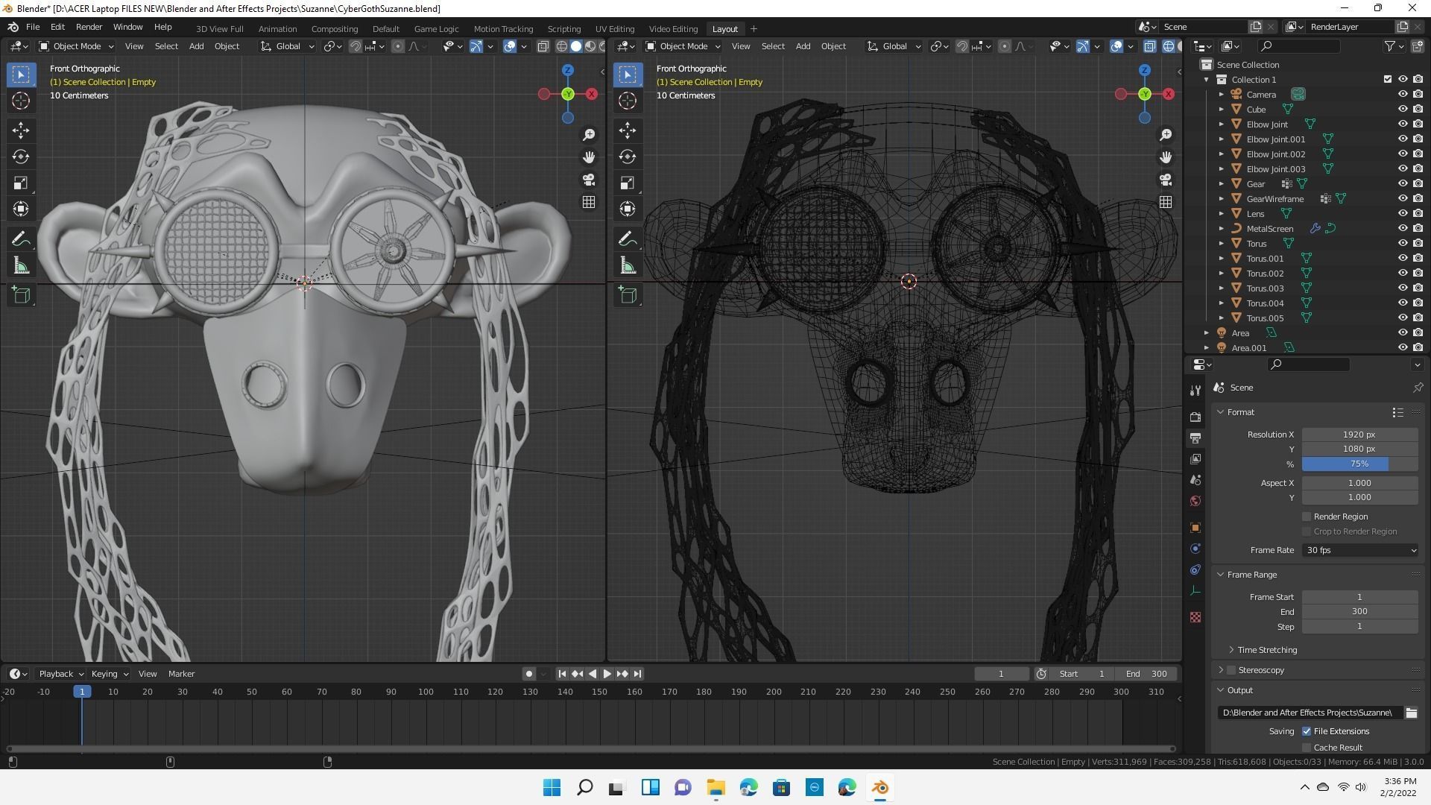Open the Render properties tab
This screenshot has width=1431, height=805.
point(1195,417)
